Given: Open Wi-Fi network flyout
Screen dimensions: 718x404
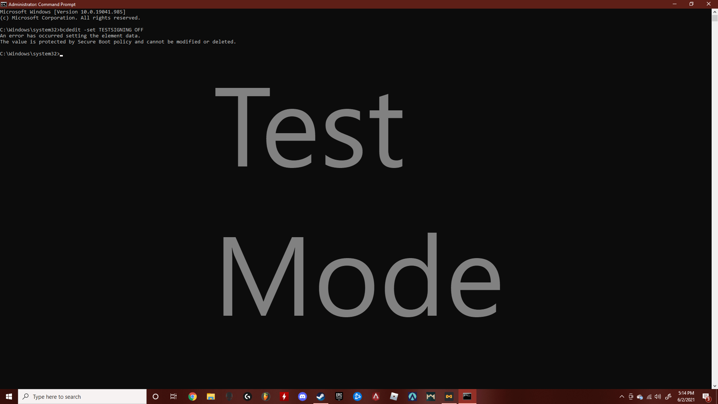Looking at the screenshot, I should (649, 397).
